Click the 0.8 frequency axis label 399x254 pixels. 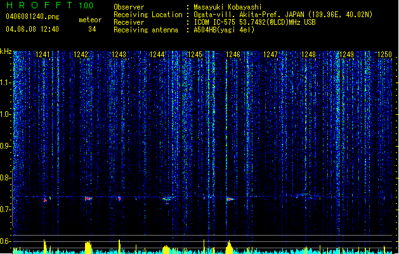(x=6, y=178)
